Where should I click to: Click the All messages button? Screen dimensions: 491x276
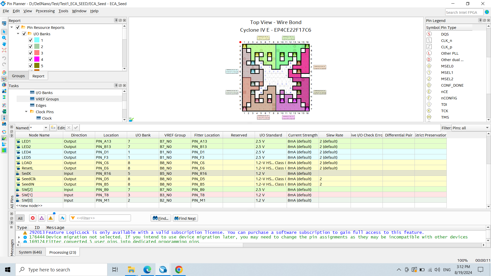(x=20, y=218)
